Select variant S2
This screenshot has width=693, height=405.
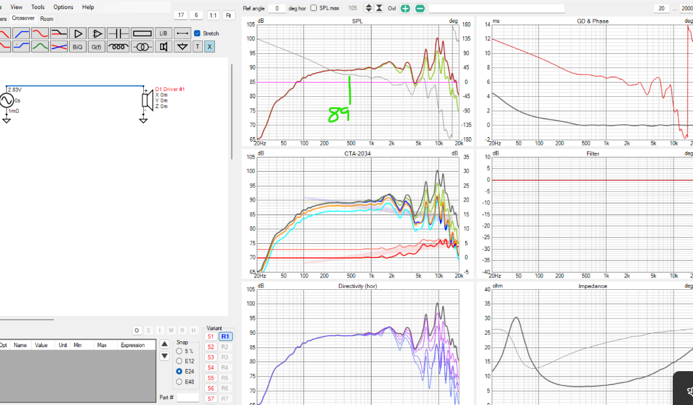coord(211,347)
